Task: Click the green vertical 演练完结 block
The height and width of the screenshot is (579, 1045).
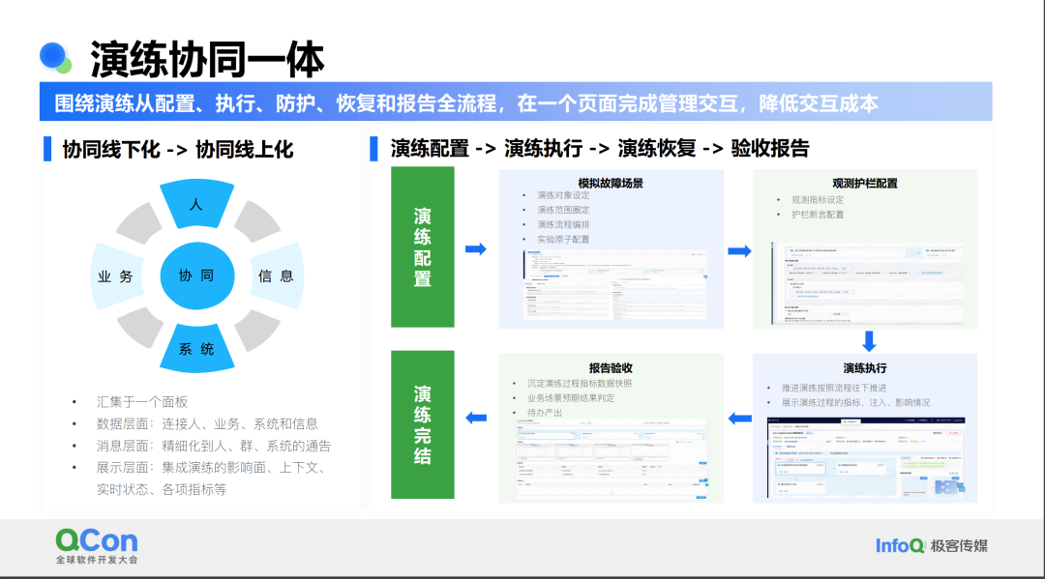Action: point(423,424)
